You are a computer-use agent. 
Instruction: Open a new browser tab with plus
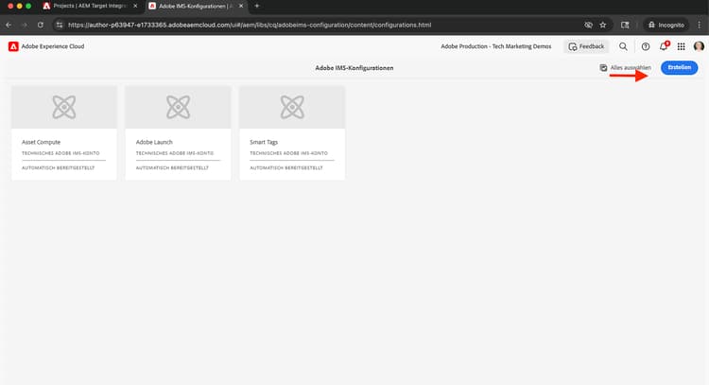point(257,6)
